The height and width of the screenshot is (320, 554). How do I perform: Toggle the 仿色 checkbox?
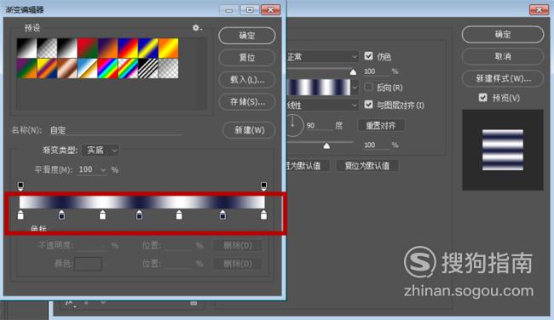coord(368,56)
